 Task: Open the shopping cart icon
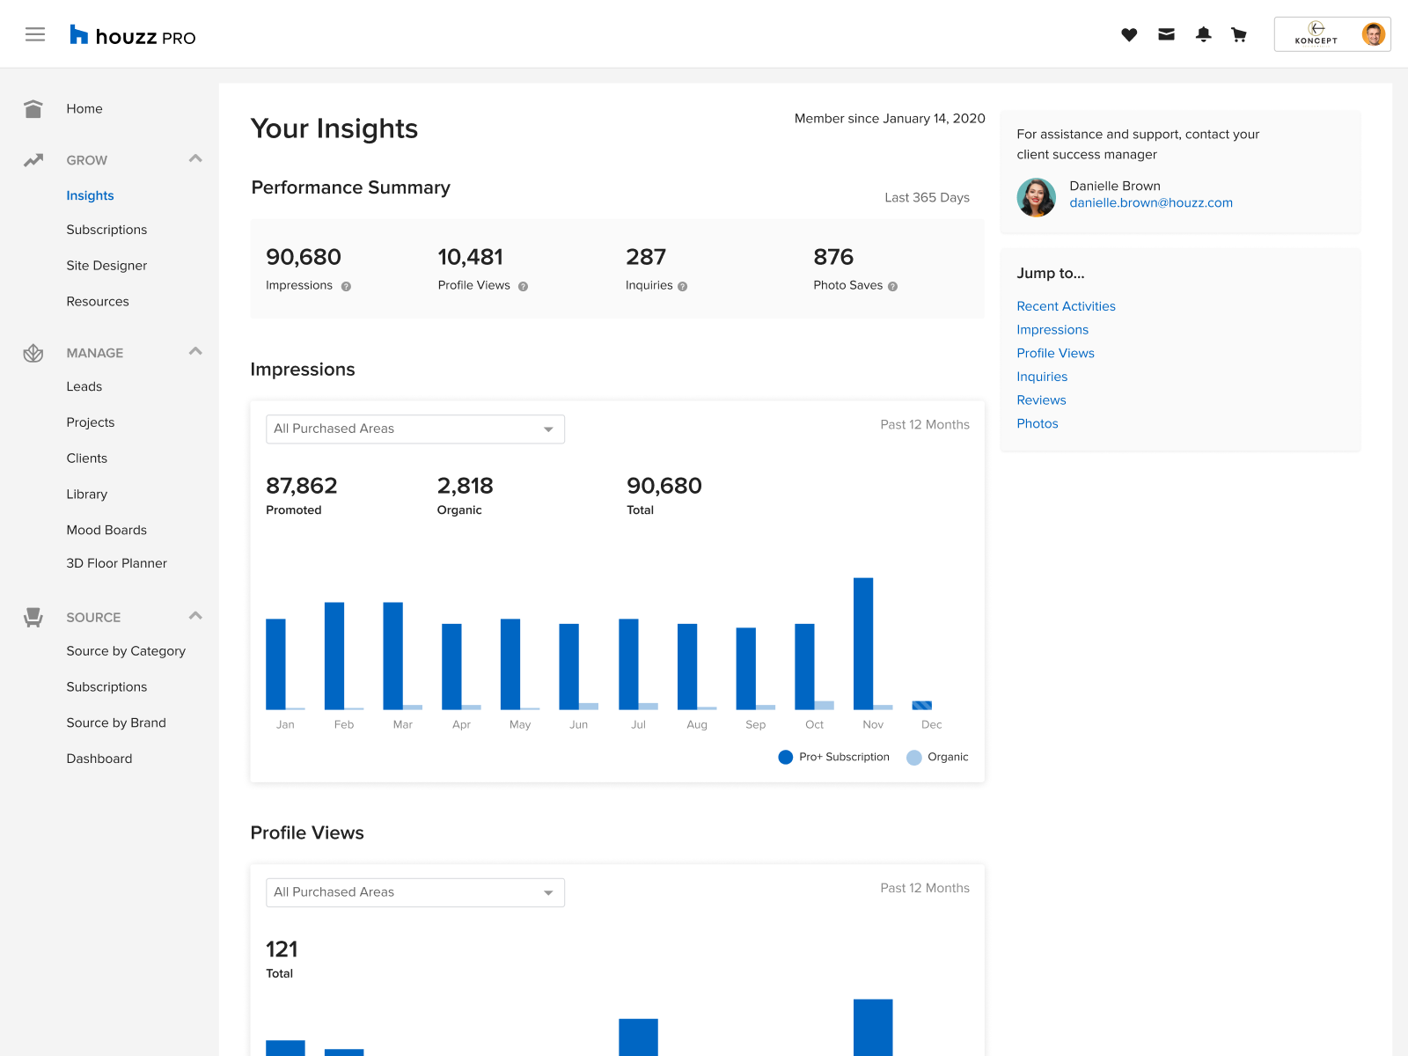tap(1239, 34)
